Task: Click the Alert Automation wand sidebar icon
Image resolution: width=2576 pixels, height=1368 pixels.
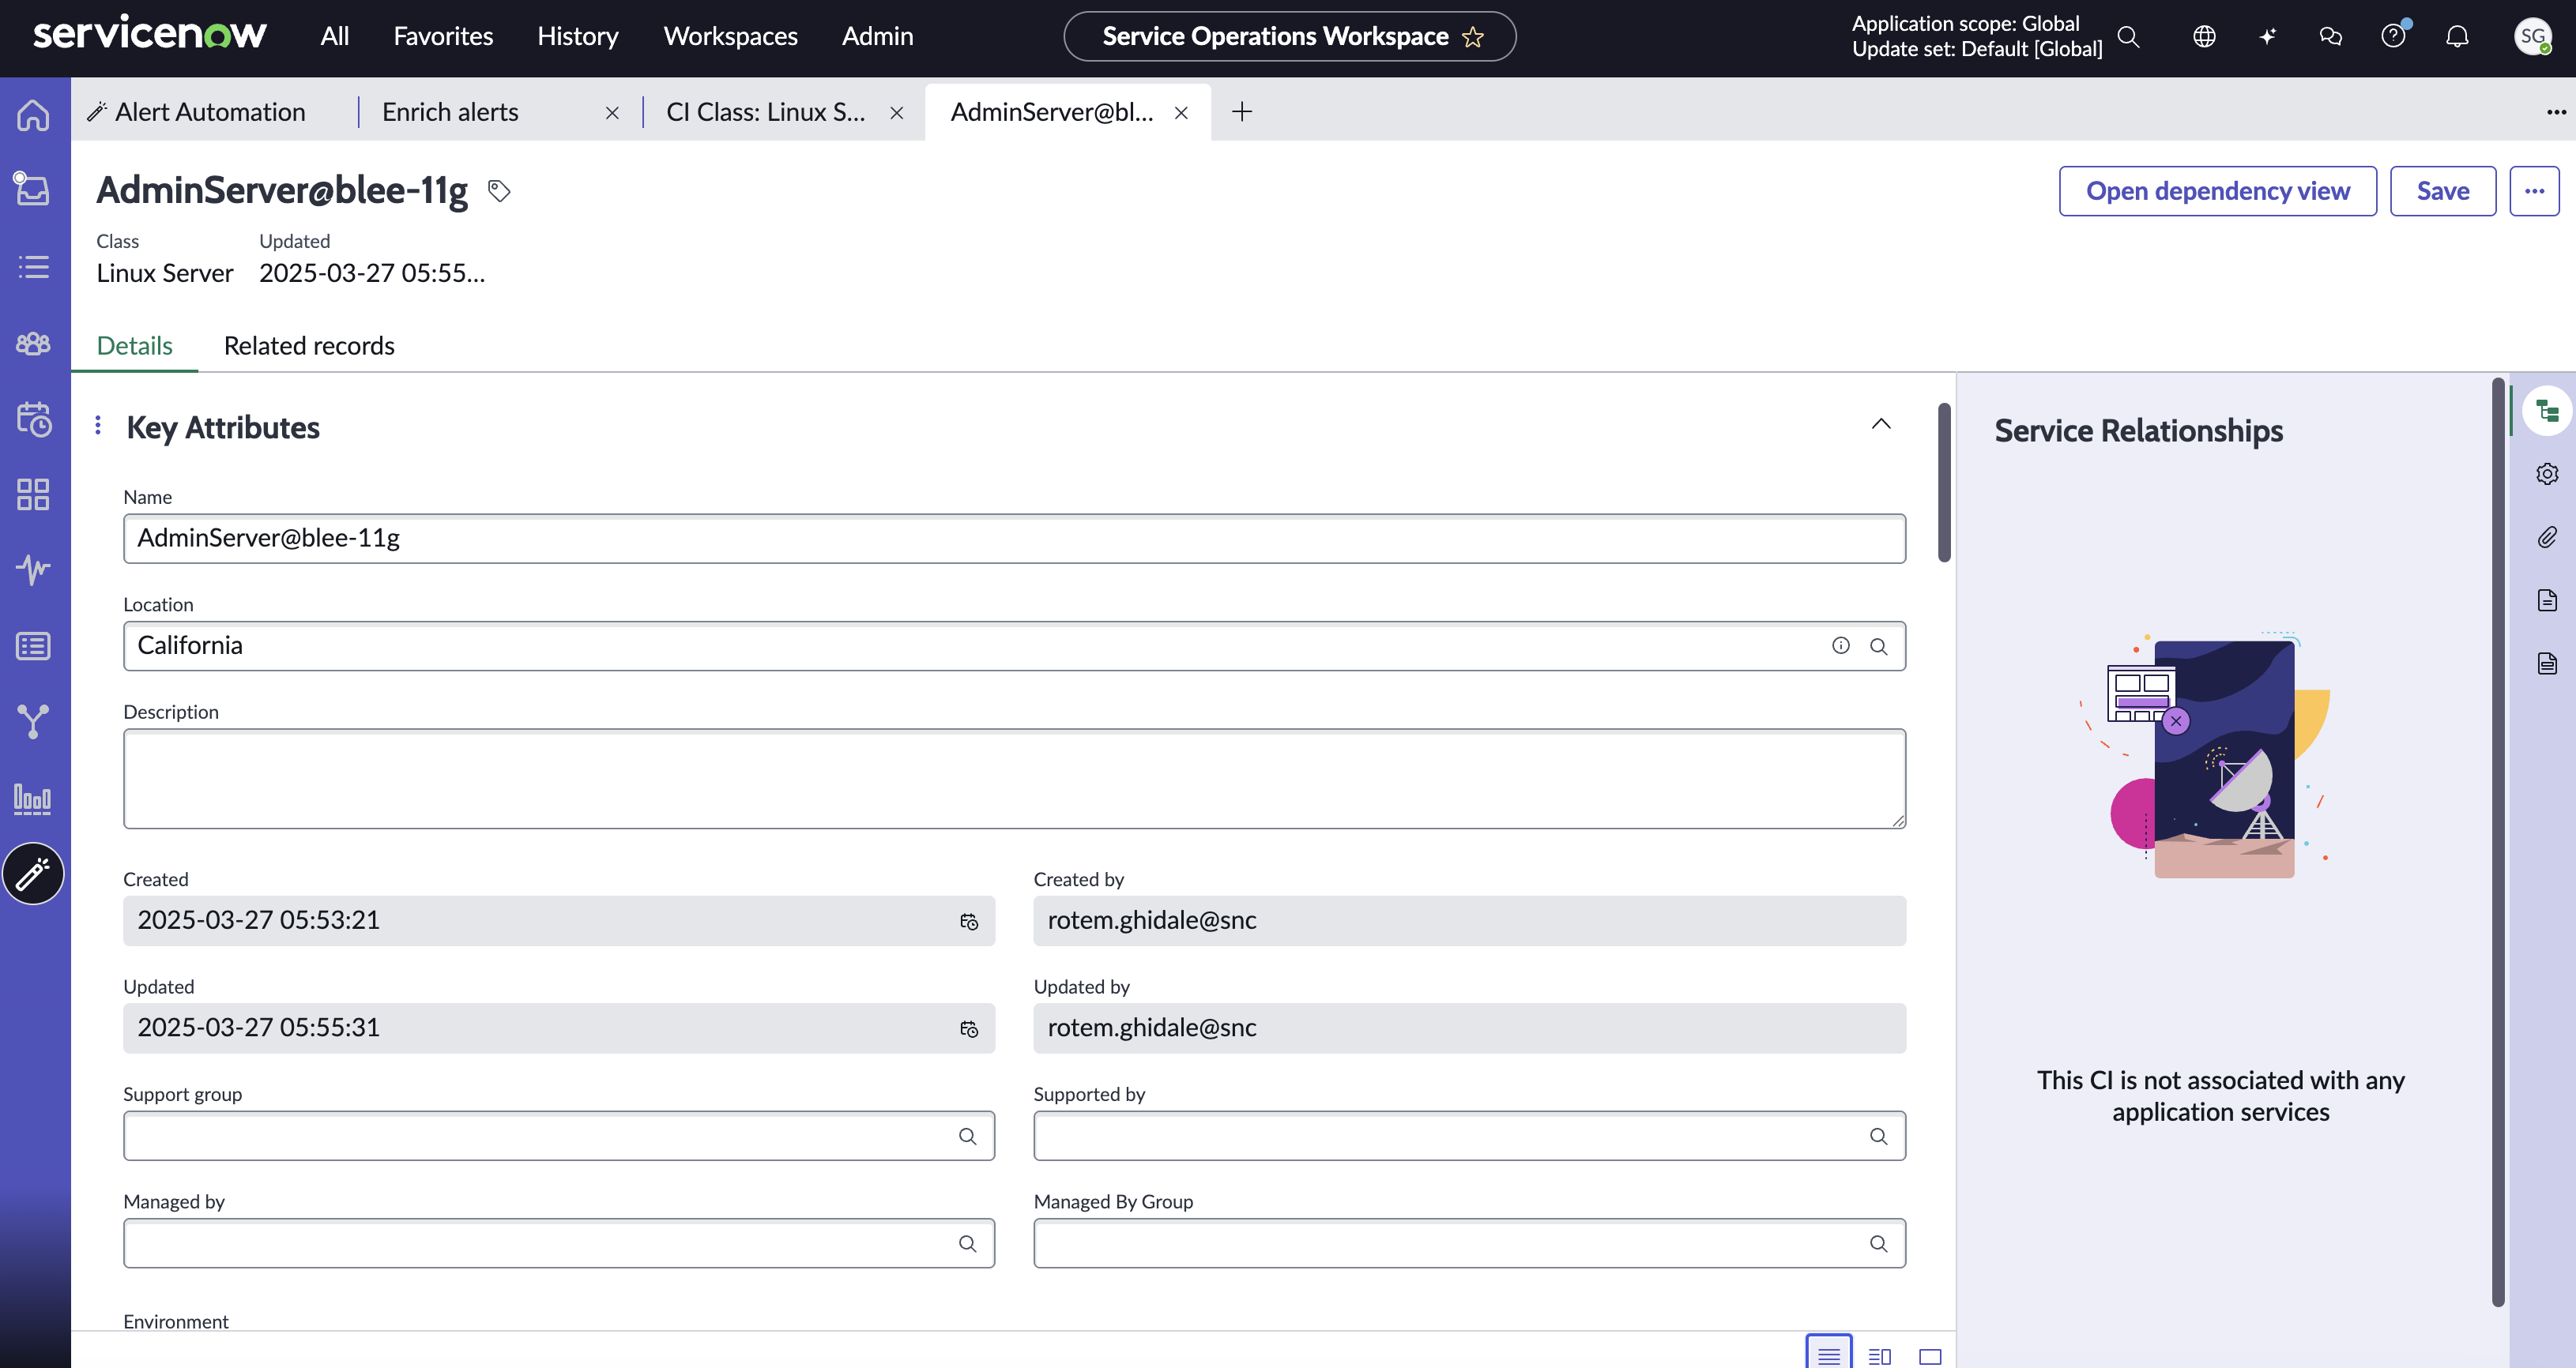Action: click(33, 874)
